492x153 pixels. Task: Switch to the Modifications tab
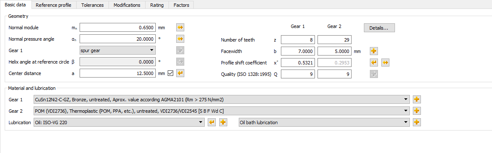(x=127, y=5)
